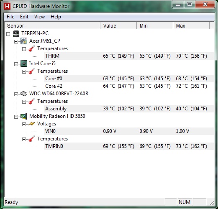
Task: Collapse the TEREPIN-PC root node
Action: pos(8,34)
